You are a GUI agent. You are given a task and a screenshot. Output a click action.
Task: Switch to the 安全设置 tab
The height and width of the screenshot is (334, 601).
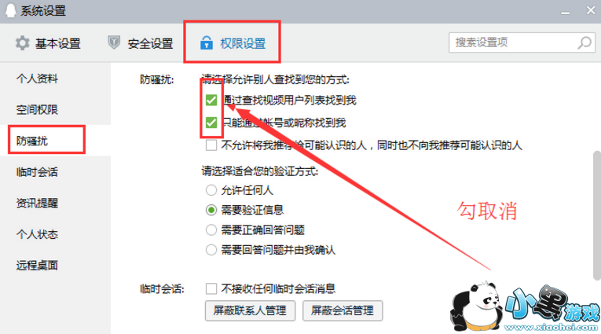(141, 43)
